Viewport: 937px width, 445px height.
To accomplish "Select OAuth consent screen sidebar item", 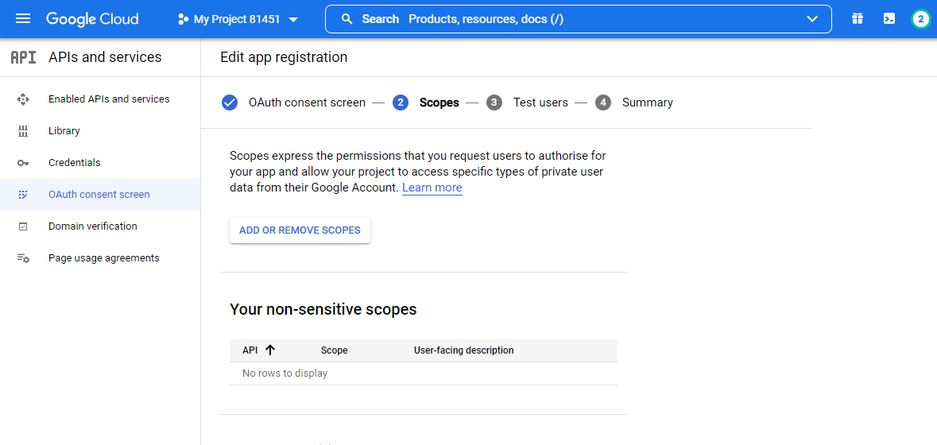I will tap(99, 194).
